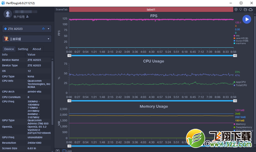Click the 1291MB memory readout
The width and height of the screenshot is (256, 152).
pyautogui.click(x=240, y=110)
